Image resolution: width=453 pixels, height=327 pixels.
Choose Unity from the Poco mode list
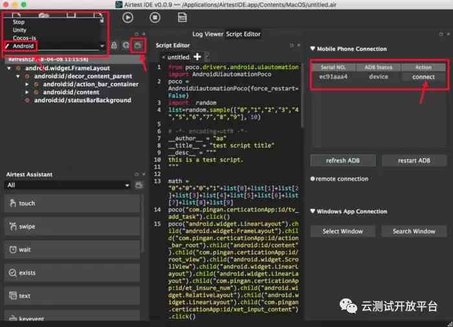pos(19,30)
